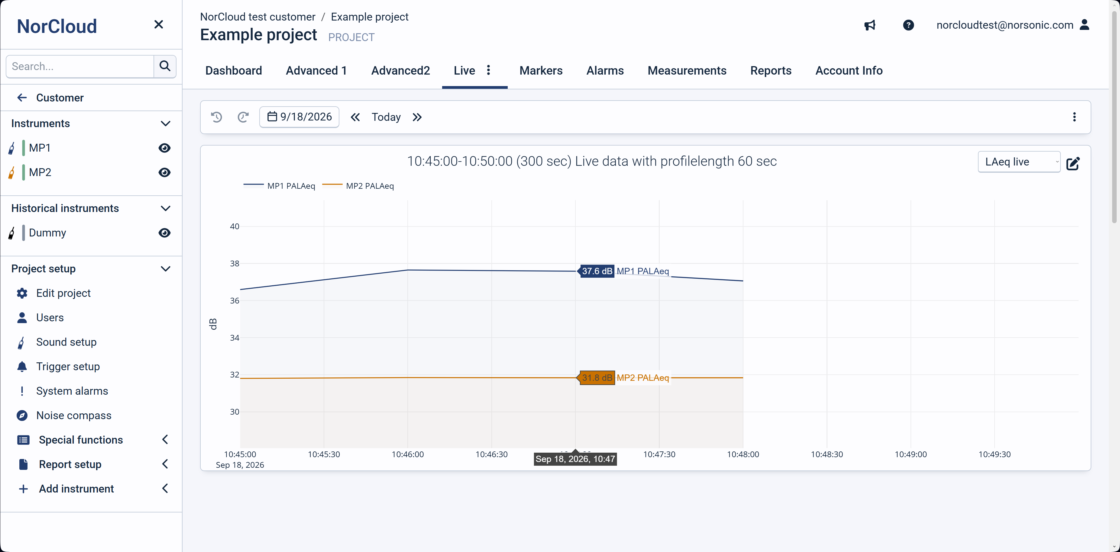Collapse the Historical instruments section
Screen dimensions: 1120x552
pyautogui.click(x=165, y=208)
